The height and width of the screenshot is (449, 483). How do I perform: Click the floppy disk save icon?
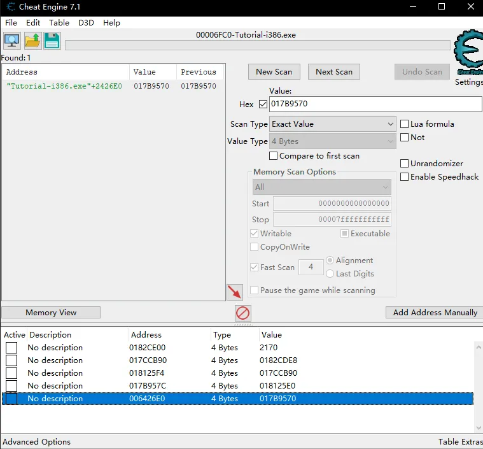[52, 41]
